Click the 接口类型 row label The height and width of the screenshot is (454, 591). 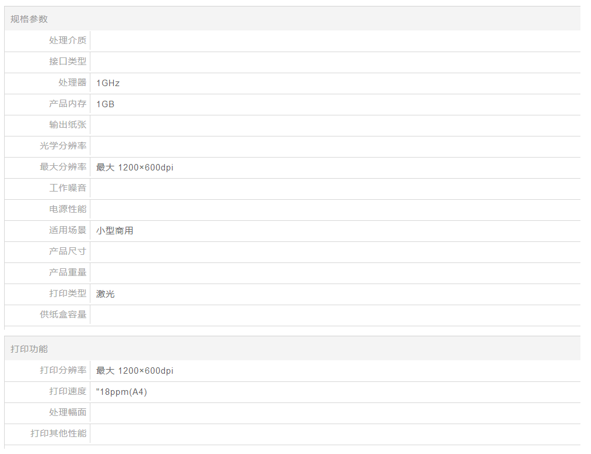tap(67, 62)
